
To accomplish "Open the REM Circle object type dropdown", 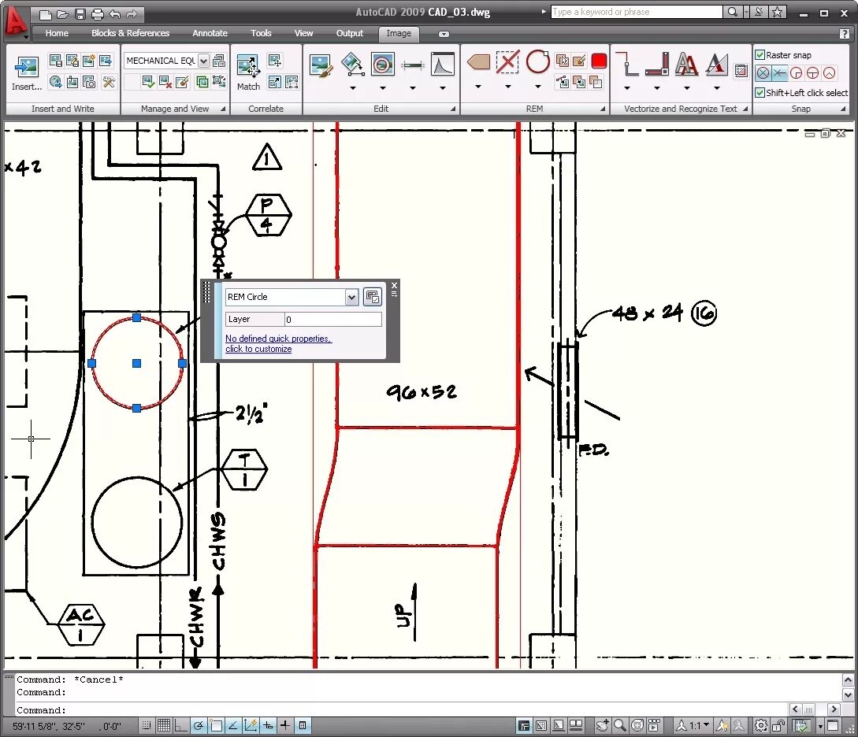I will (x=352, y=298).
